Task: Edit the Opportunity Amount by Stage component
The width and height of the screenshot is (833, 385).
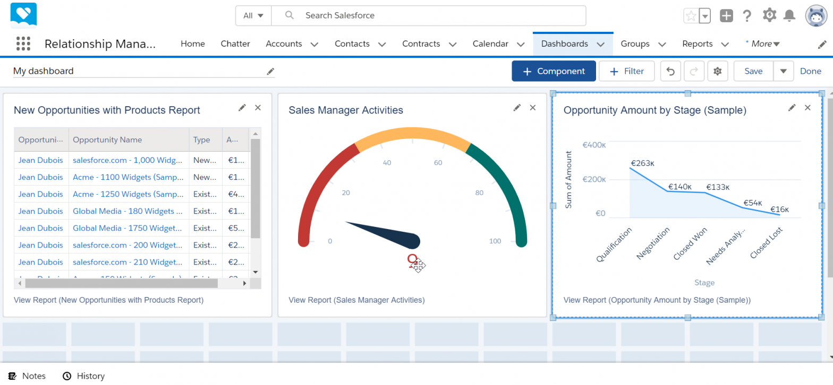Action: tap(792, 108)
